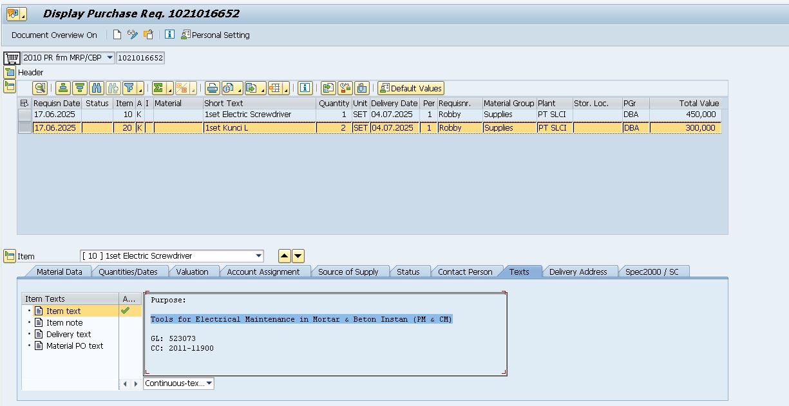789x406 pixels.
Task: Expand the Header section
Action: [10, 72]
